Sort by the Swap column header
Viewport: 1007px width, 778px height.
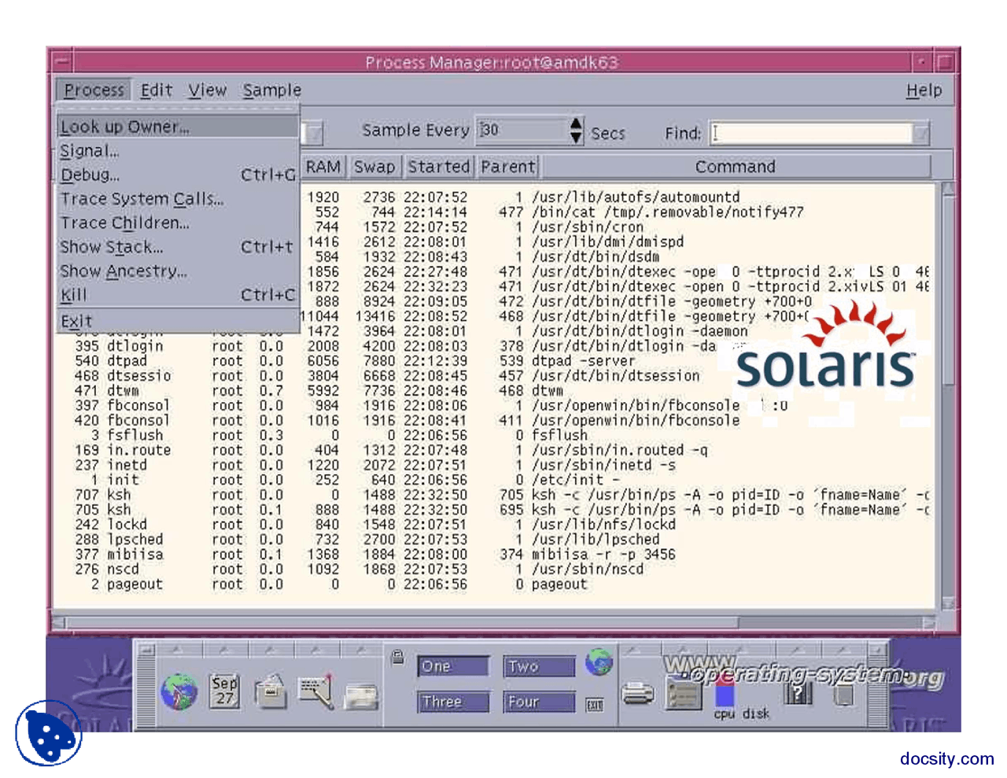coord(374,167)
